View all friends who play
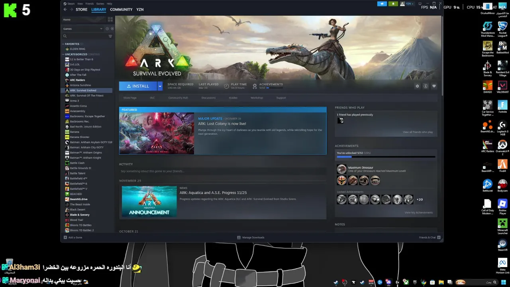Viewport: 510px width, 287px height. 418,132
